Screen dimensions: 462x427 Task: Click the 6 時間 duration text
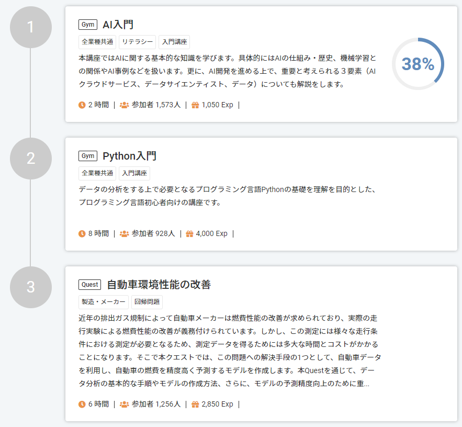99,404
